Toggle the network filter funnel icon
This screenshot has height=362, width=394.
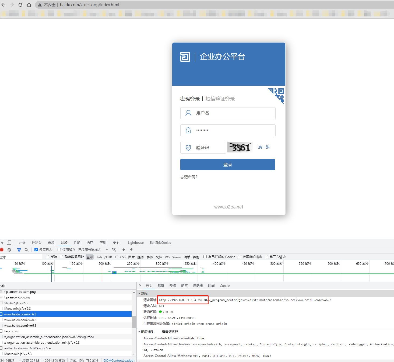click(x=19, y=250)
